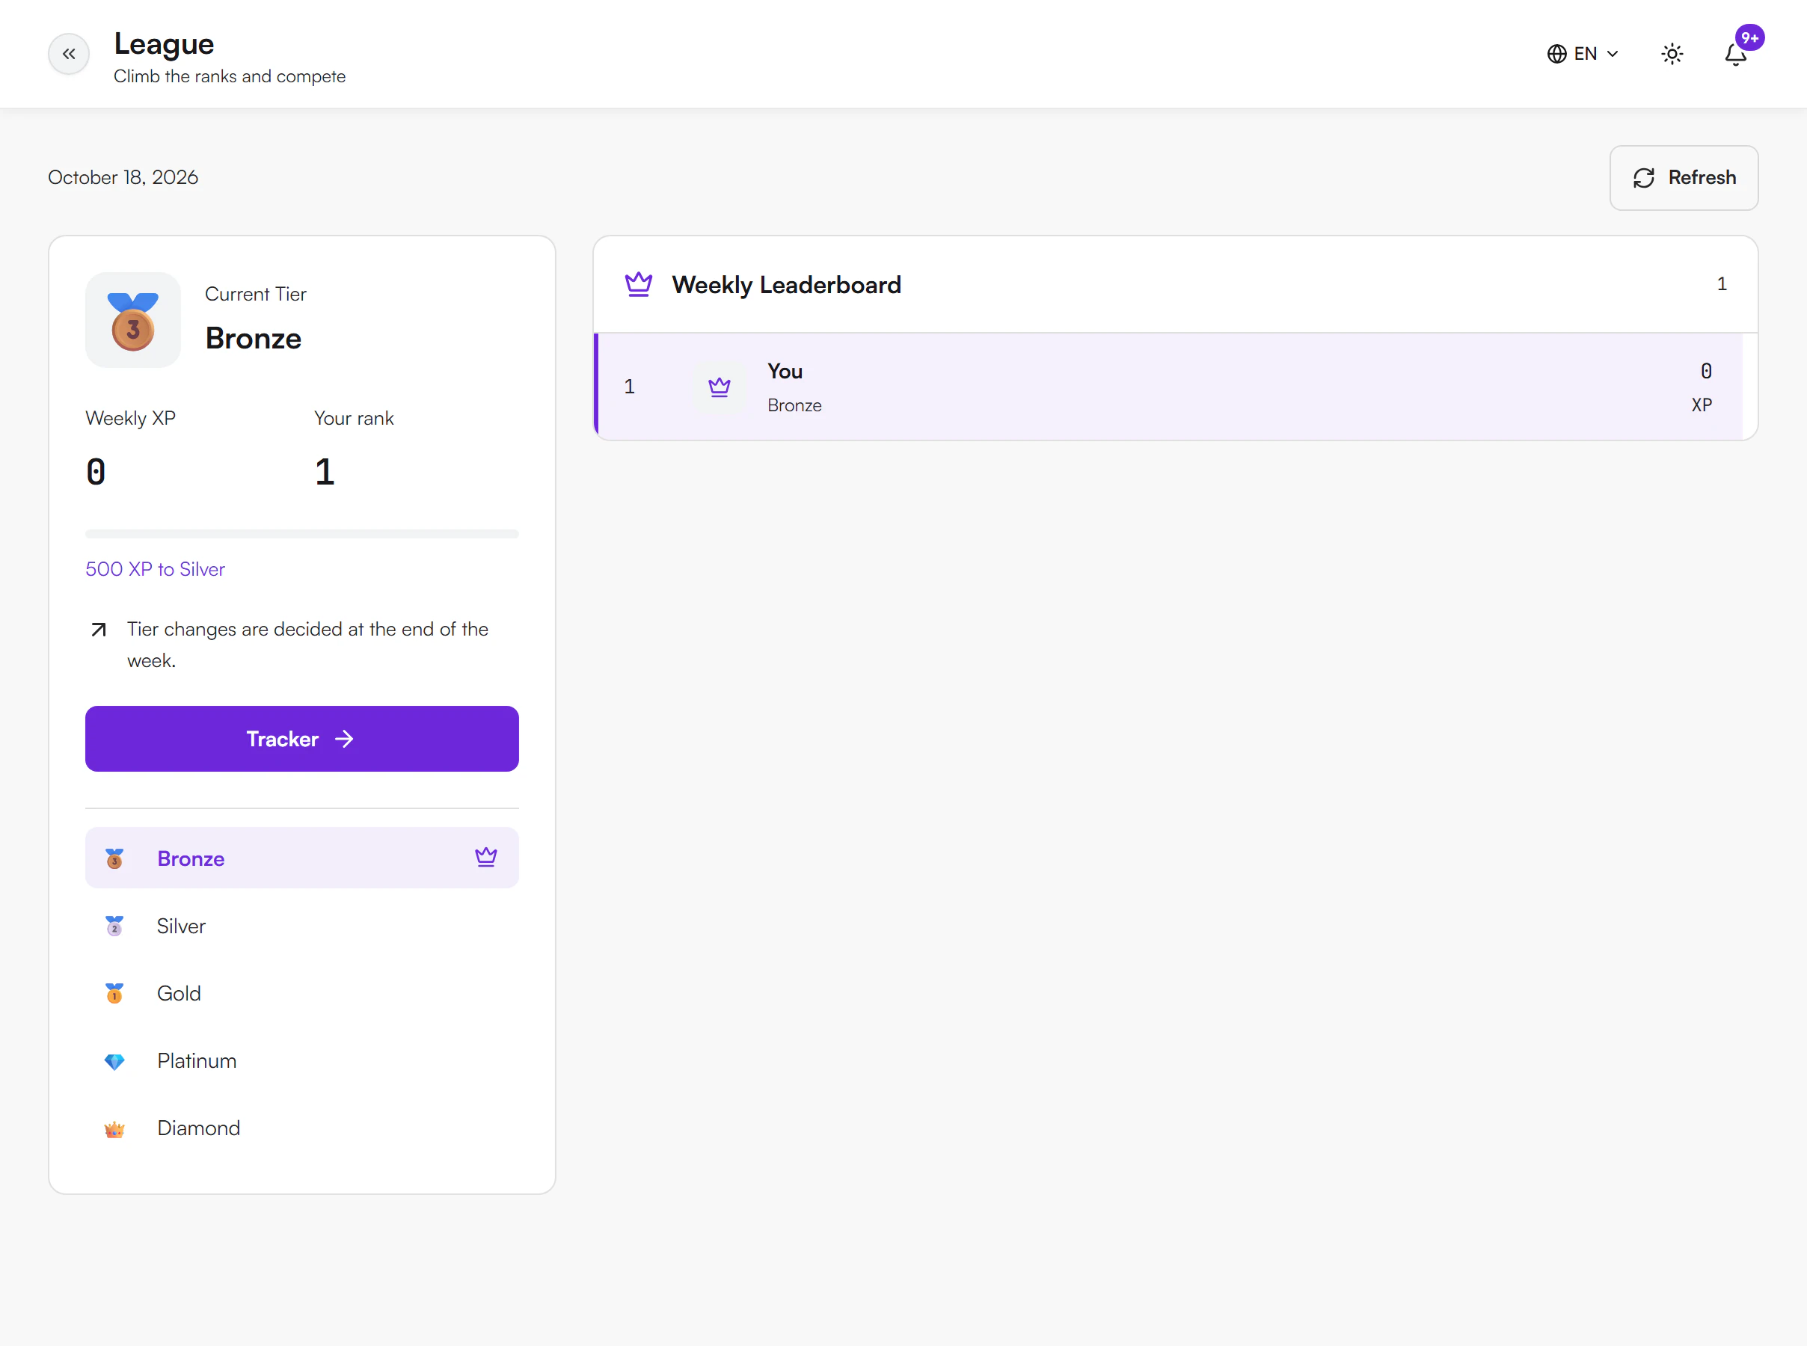Click the globe language icon
This screenshot has width=1807, height=1346.
tap(1557, 54)
